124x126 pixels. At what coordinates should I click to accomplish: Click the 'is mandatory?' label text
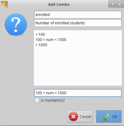click(53, 100)
